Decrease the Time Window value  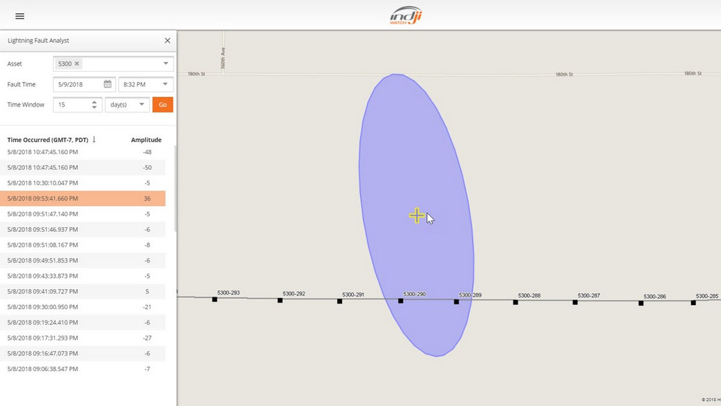point(94,107)
